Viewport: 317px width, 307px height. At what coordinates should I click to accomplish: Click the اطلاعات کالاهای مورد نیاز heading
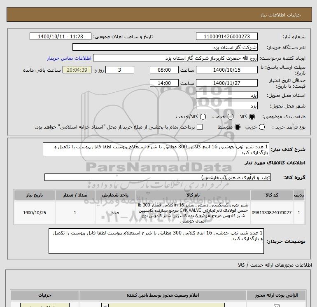pyautogui.click(x=275, y=163)
